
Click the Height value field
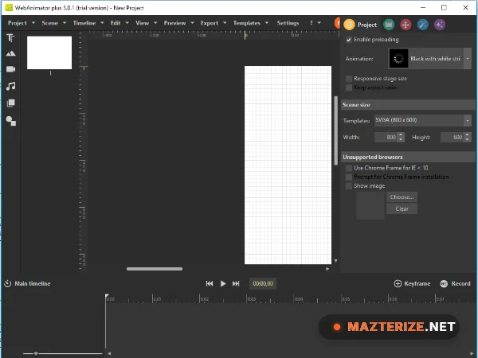[x=452, y=138]
